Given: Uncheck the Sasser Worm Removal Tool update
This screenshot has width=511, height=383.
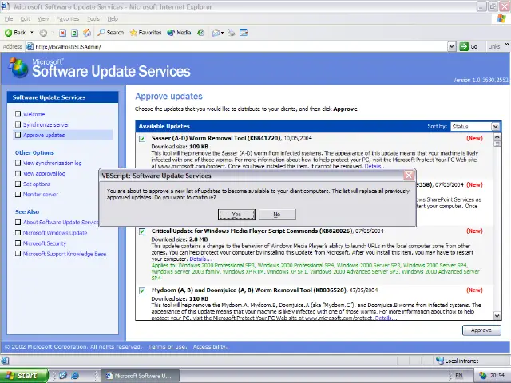Looking at the screenshot, I should pyautogui.click(x=142, y=139).
